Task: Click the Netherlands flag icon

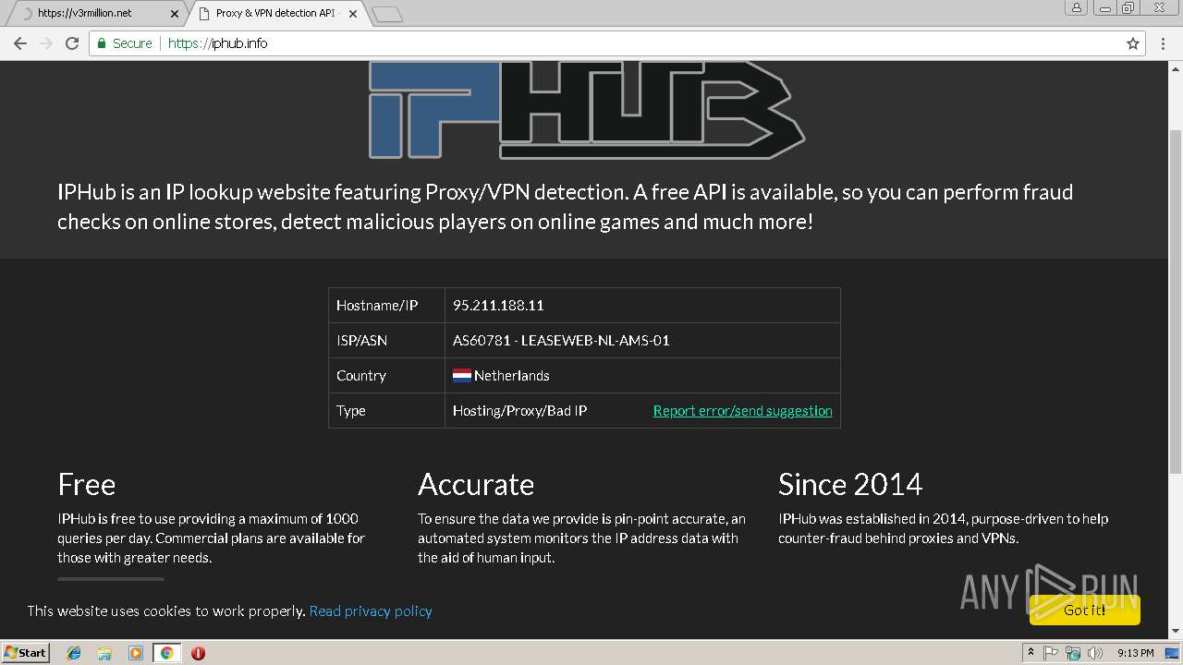Action: pyautogui.click(x=462, y=376)
